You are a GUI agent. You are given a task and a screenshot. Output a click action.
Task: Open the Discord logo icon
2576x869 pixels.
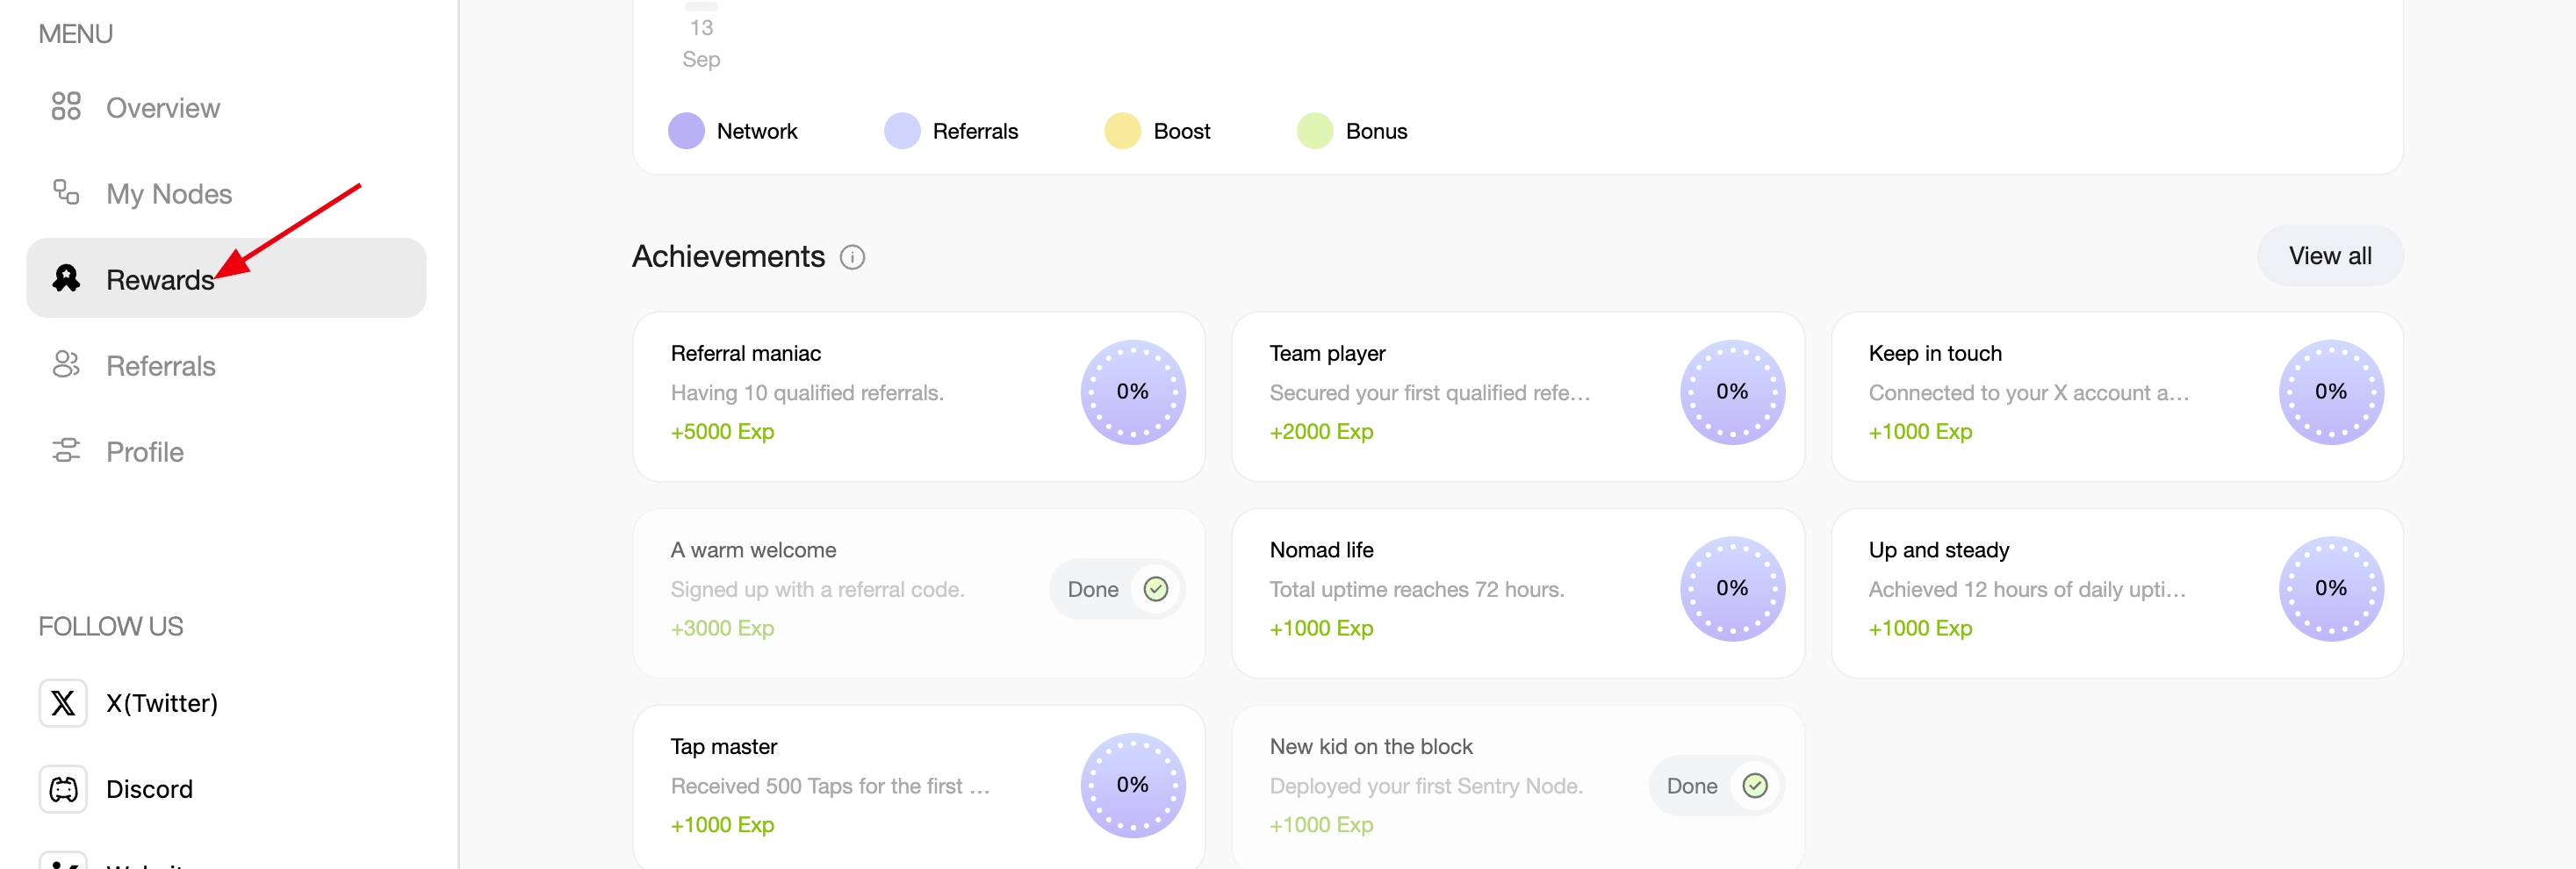point(63,789)
